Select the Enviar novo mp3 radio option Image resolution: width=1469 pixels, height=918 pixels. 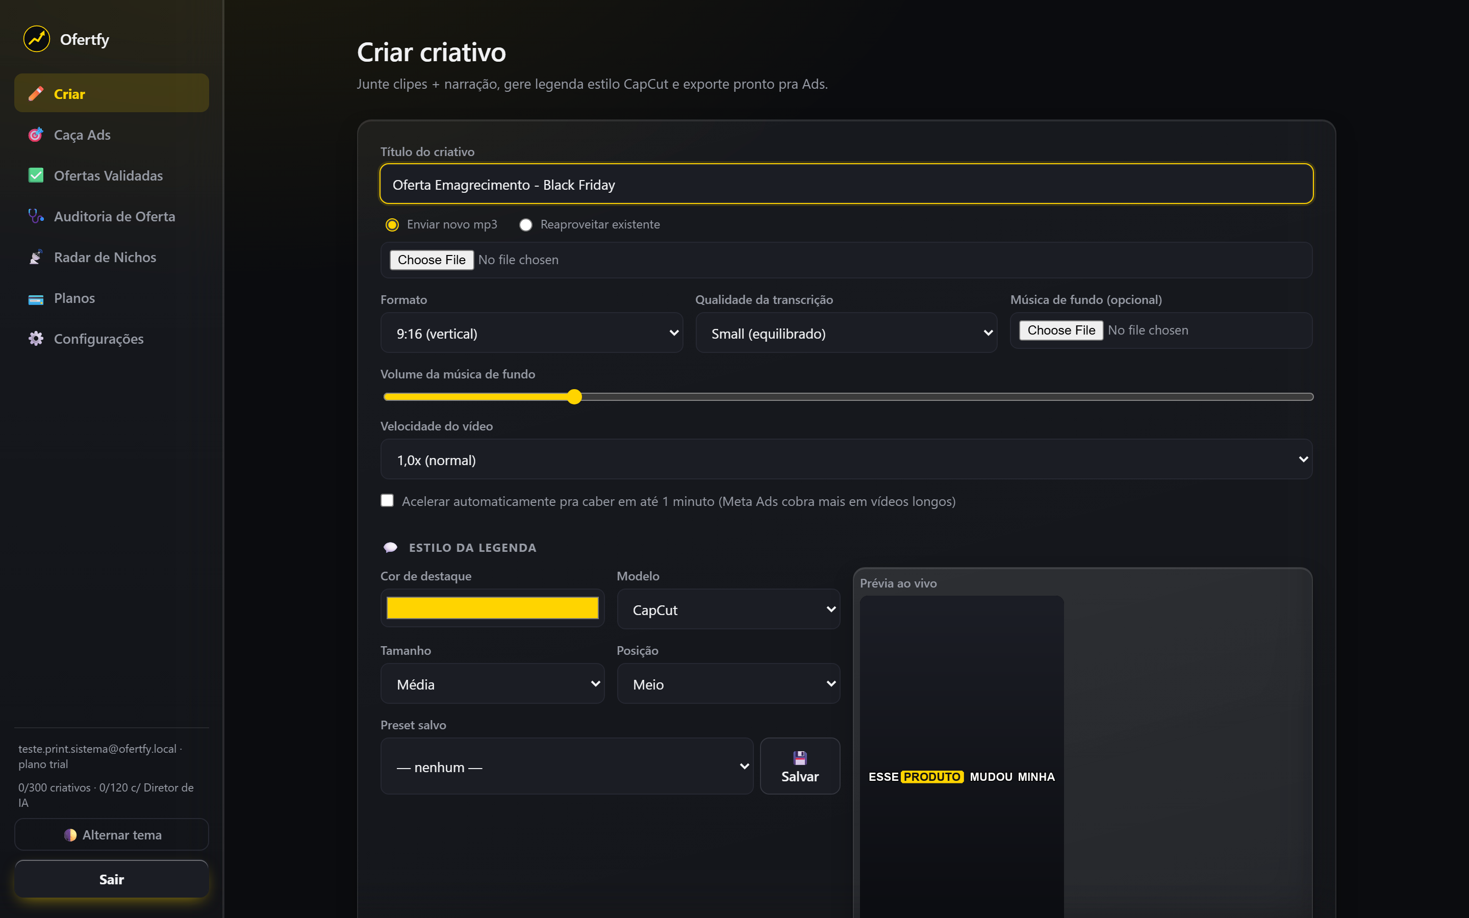392,224
